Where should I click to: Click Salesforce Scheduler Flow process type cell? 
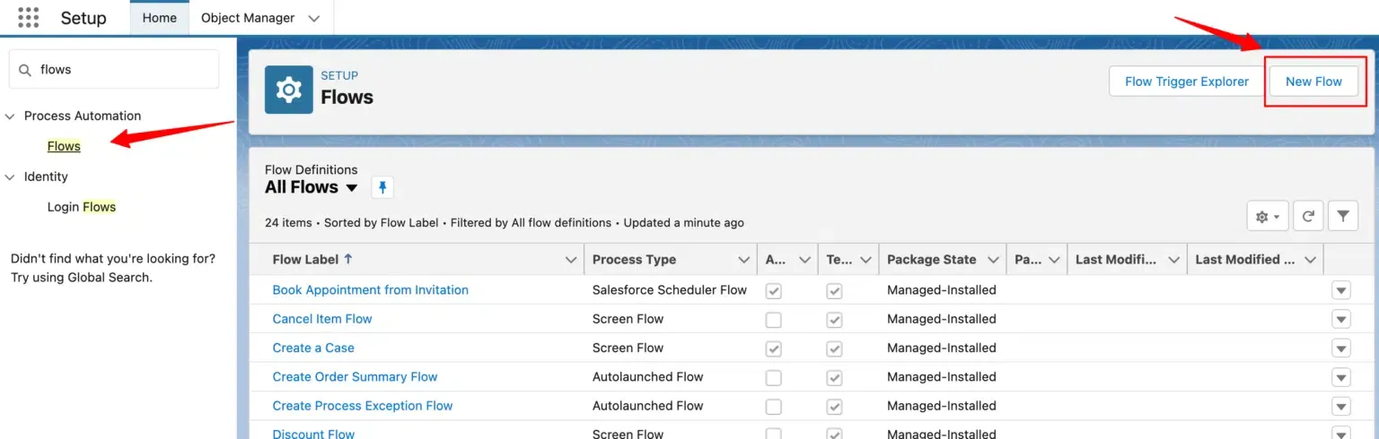[x=670, y=290]
